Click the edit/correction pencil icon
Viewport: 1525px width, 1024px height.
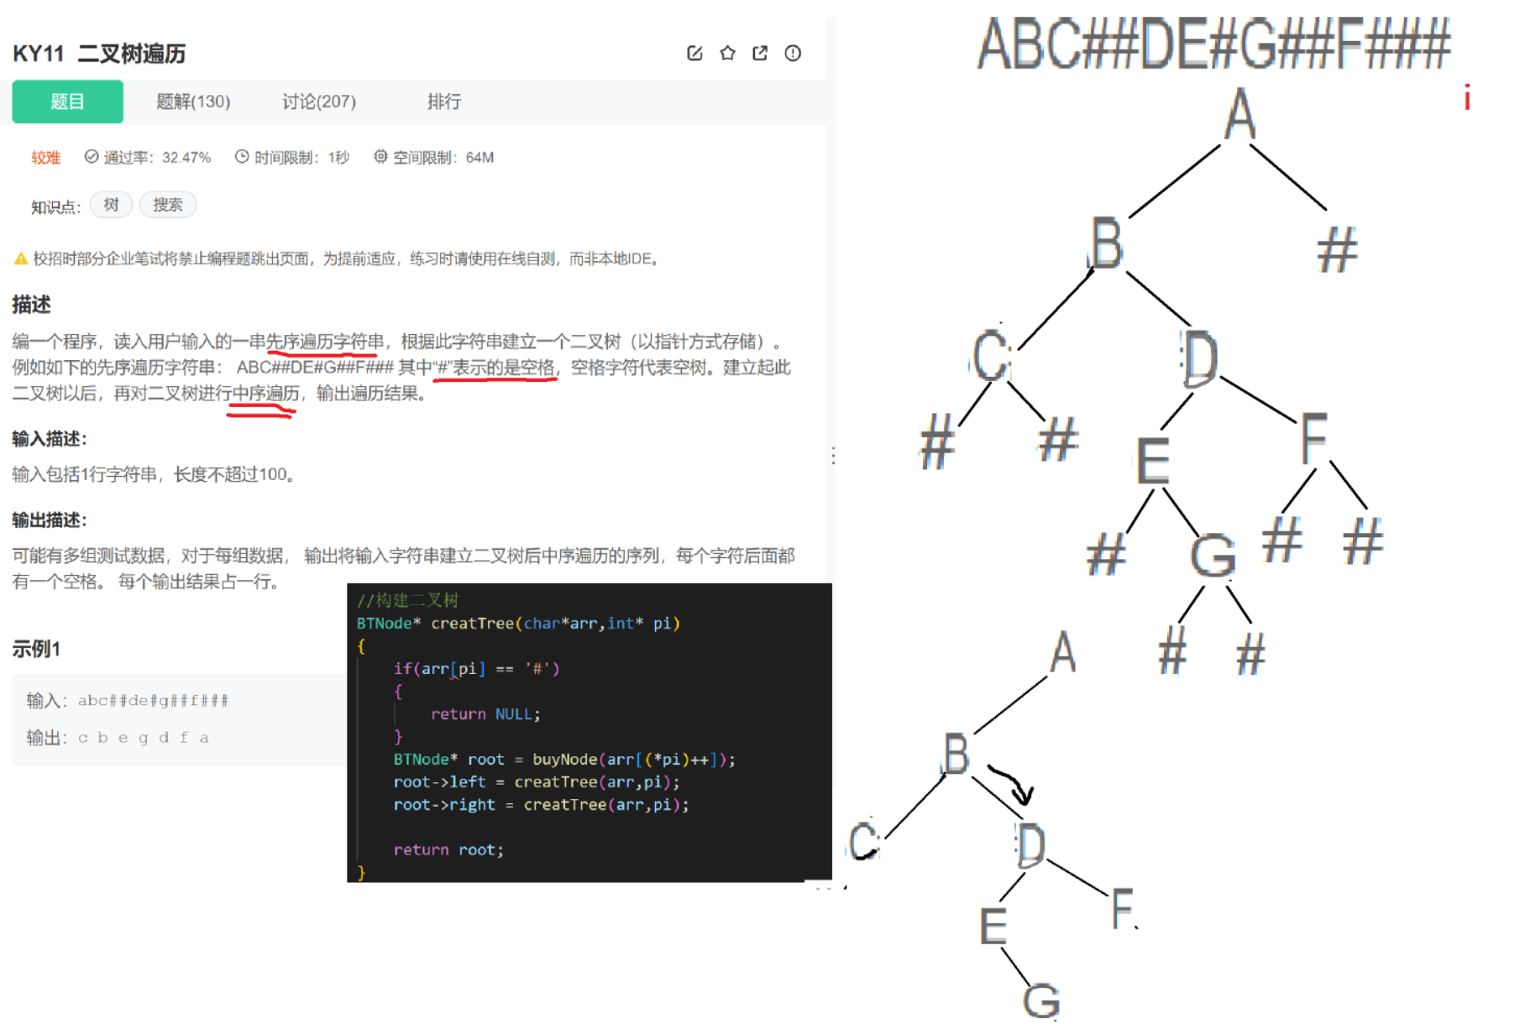click(x=694, y=52)
